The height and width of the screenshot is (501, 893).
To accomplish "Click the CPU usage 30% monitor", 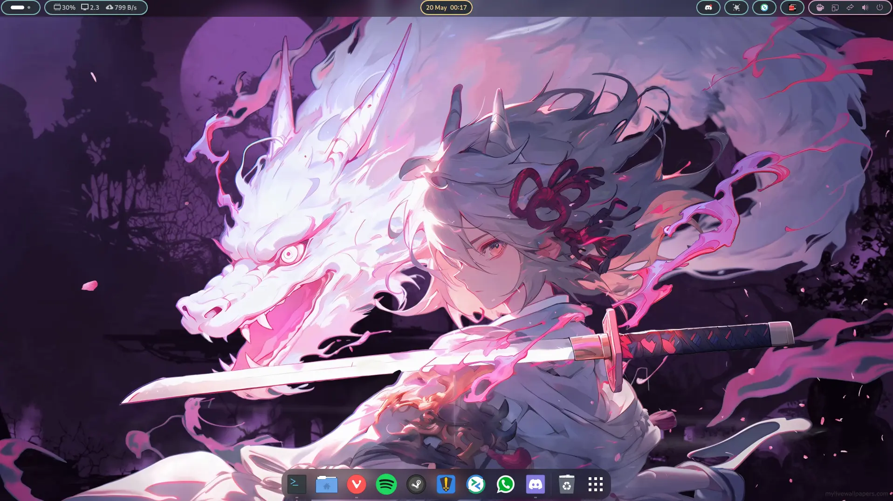I will 64,7.
